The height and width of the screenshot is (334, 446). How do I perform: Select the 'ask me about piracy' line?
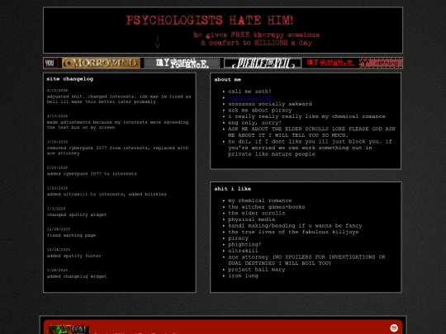260,111
